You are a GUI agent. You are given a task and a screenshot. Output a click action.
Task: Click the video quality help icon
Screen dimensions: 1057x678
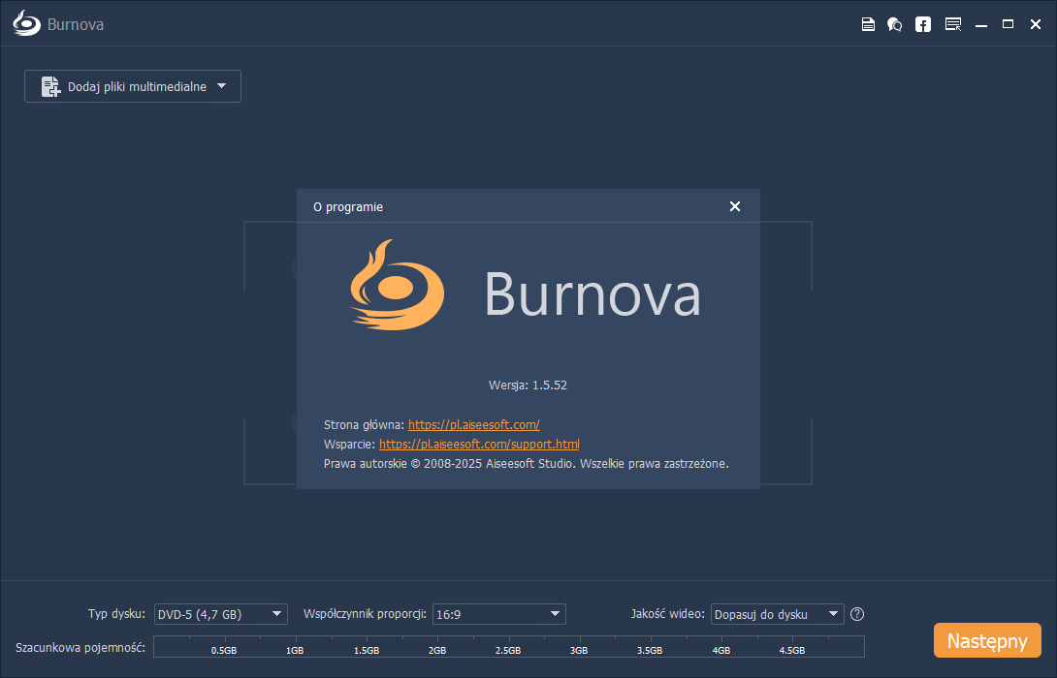(x=857, y=614)
